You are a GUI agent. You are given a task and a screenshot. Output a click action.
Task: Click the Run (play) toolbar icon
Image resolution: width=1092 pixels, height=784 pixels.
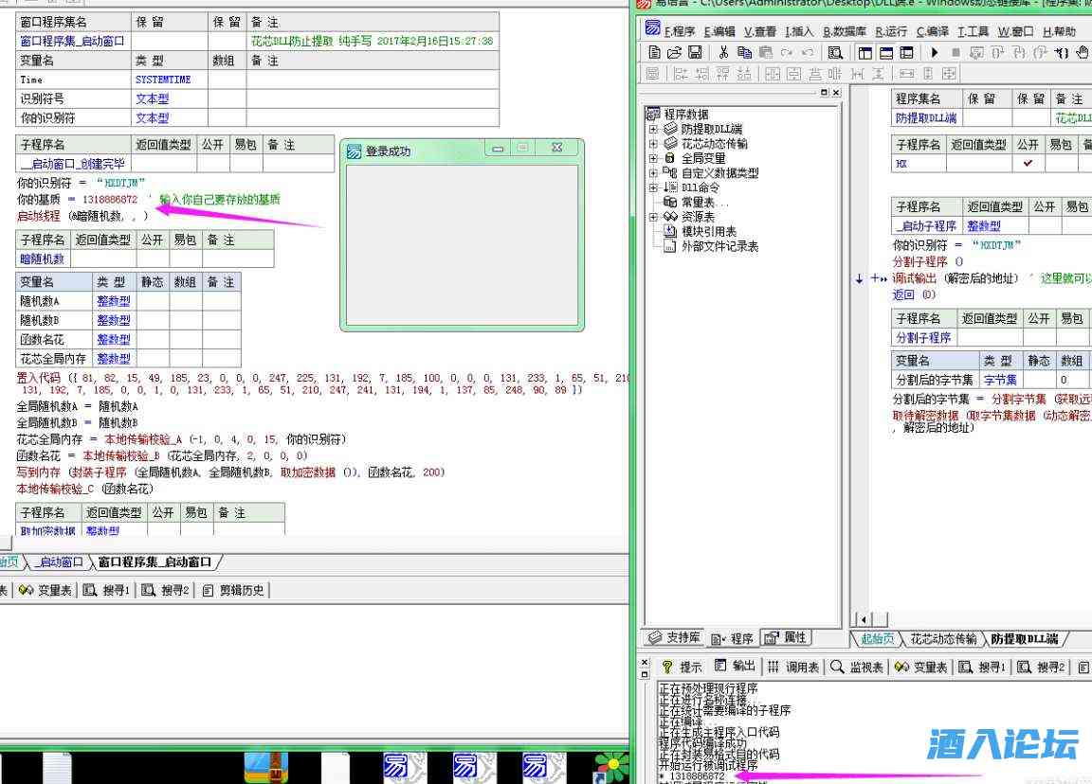tap(935, 53)
